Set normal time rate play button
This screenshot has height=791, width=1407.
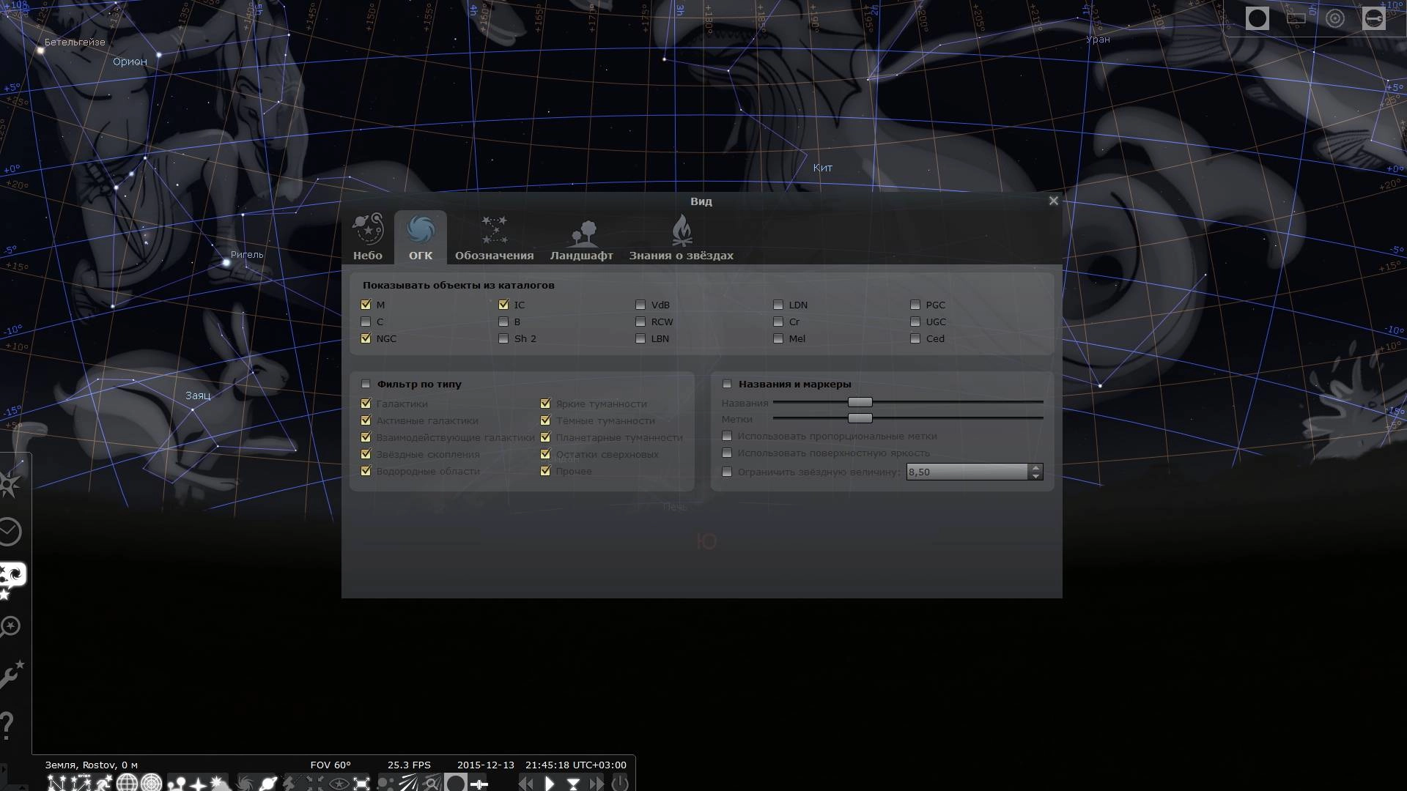point(550,782)
